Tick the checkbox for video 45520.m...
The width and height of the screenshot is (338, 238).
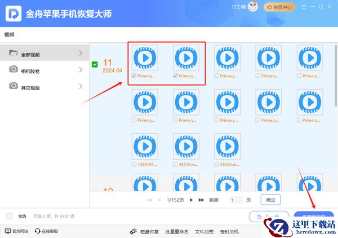pyautogui.click(x=216, y=165)
